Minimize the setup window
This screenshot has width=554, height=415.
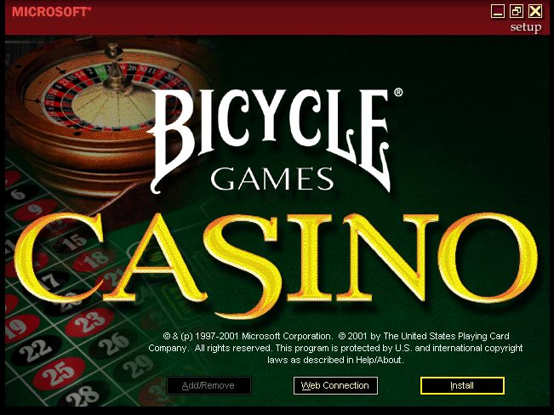pos(498,11)
